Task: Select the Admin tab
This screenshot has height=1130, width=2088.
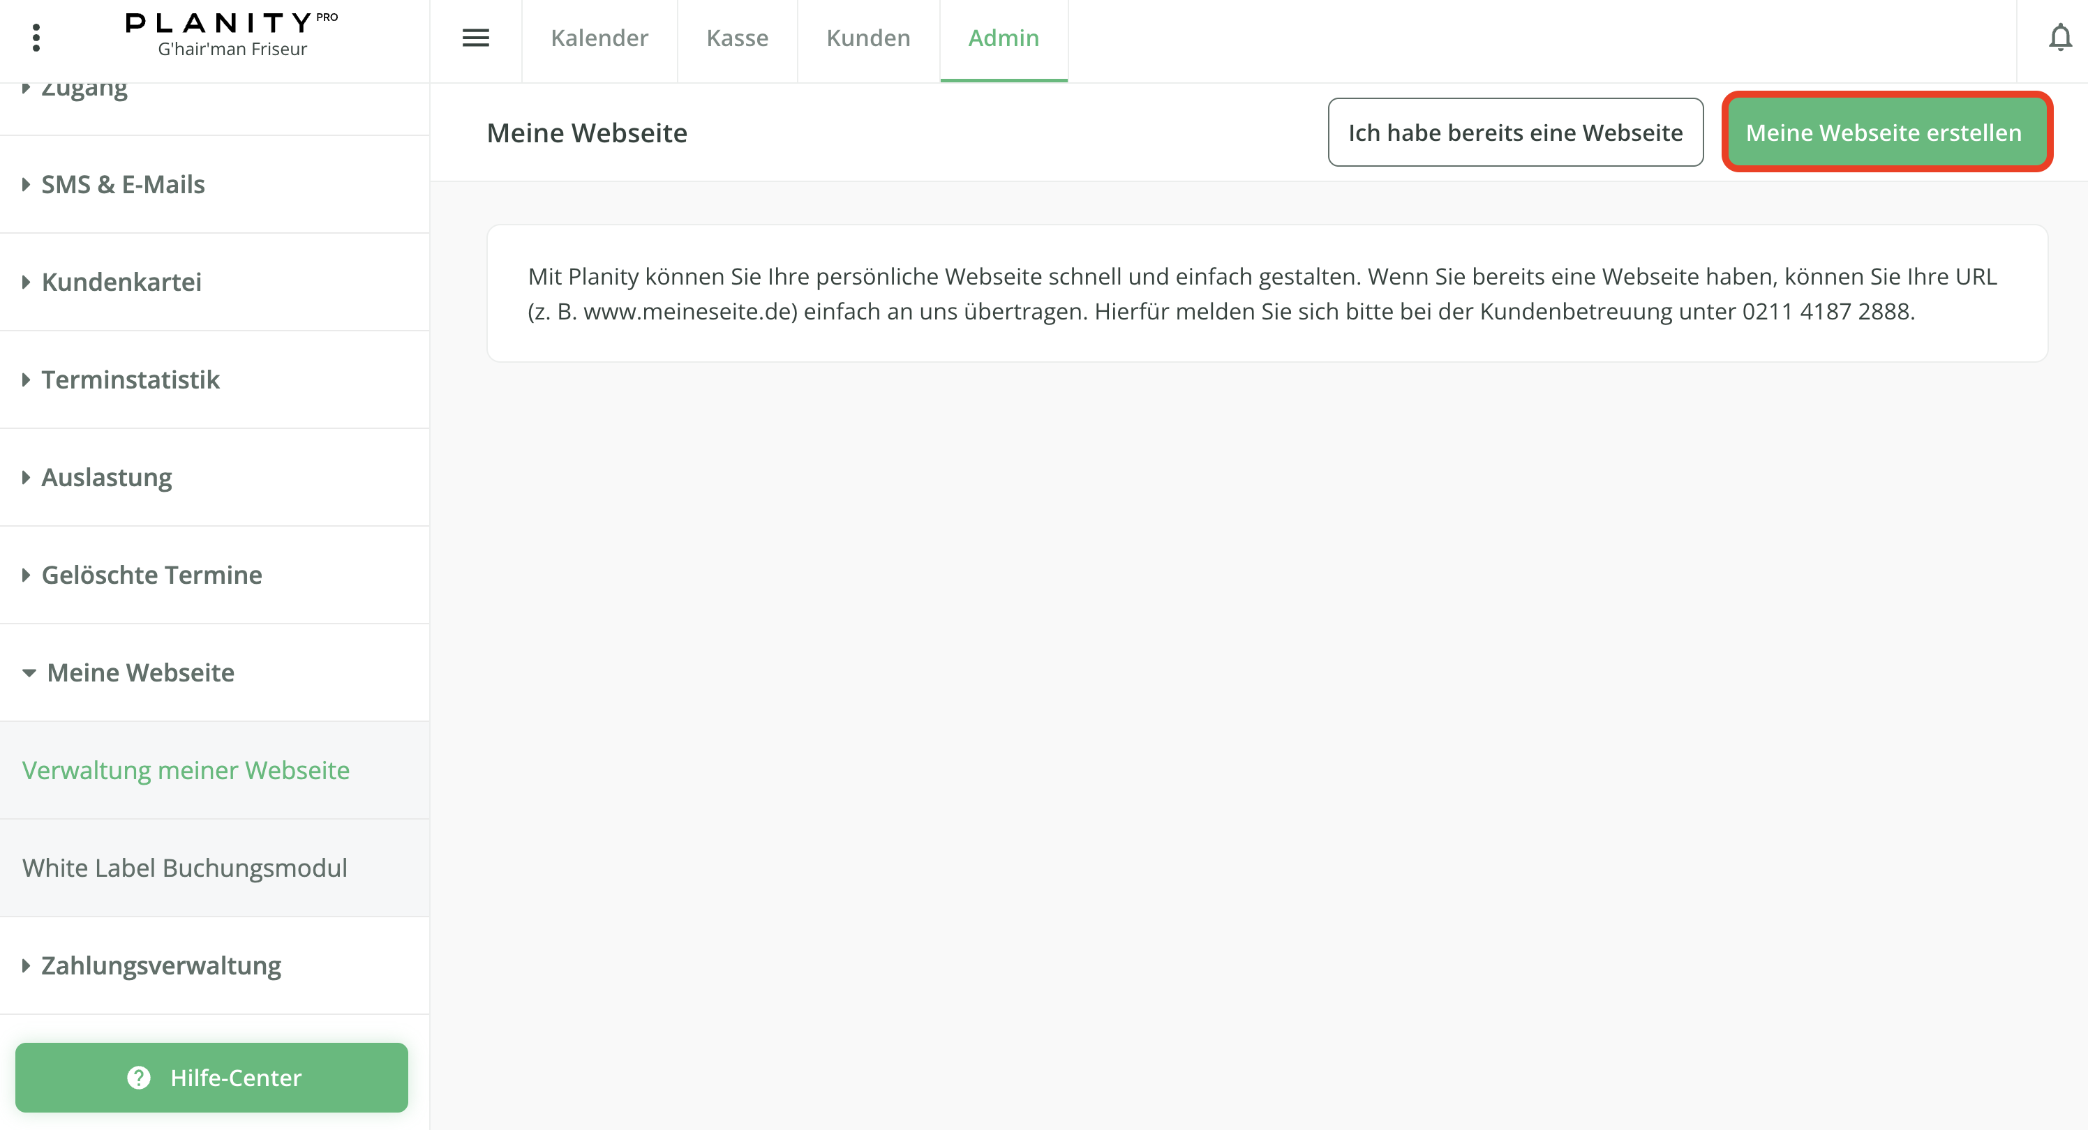Action: click(1004, 37)
